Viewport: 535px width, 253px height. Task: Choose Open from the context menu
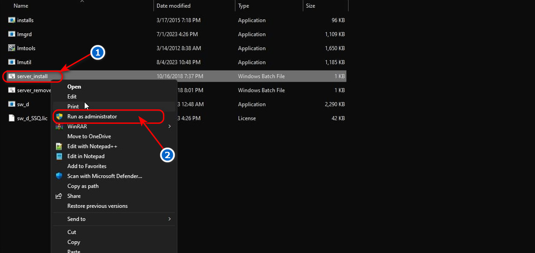coord(74,86)
